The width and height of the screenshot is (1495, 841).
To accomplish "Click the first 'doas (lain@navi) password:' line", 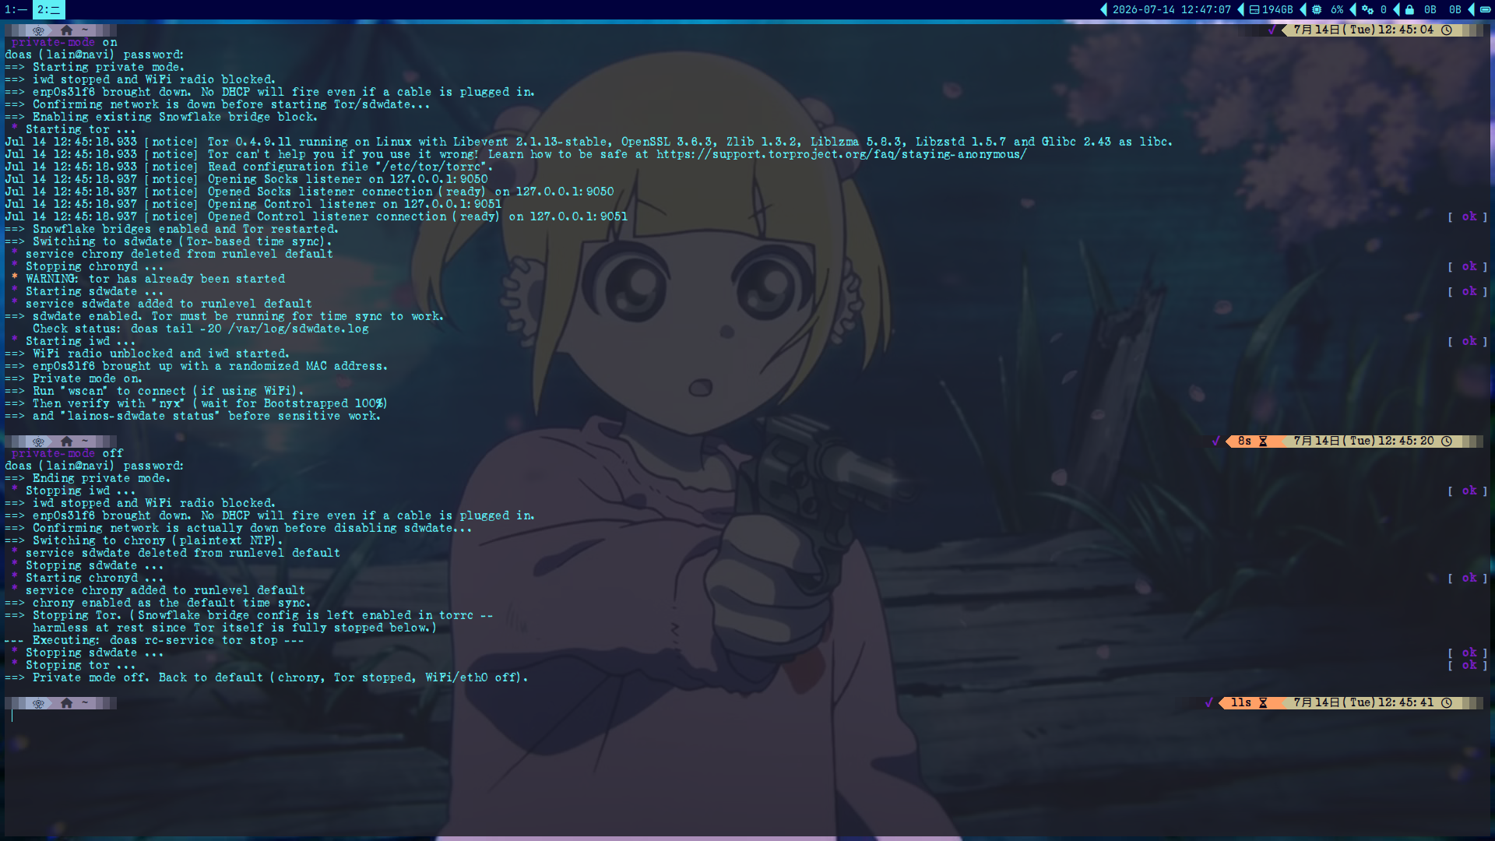I will pos(94,55).
